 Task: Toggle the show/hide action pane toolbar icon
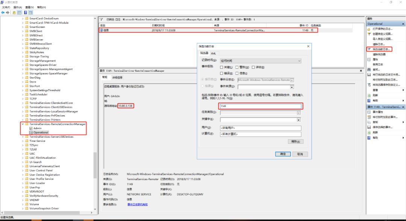pos(30,12)
